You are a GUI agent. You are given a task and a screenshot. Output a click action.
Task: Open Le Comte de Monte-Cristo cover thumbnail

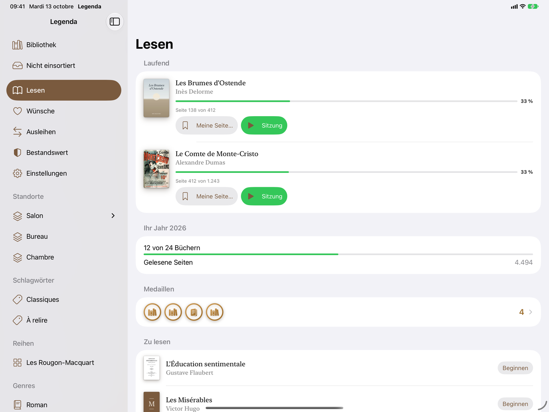[x=156, y=169]
